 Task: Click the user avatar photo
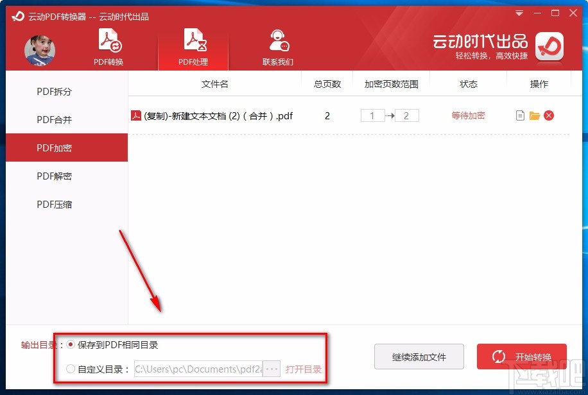tap(40, 51)
